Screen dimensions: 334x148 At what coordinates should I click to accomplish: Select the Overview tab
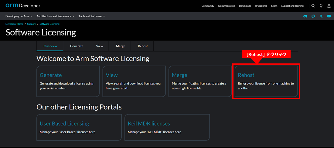click(x=50, y=46)
